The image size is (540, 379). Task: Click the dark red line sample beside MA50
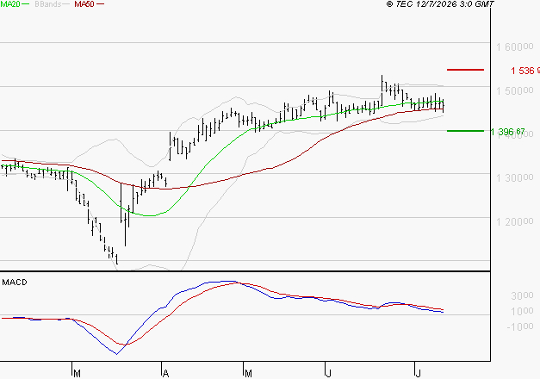tap(100, 4)
